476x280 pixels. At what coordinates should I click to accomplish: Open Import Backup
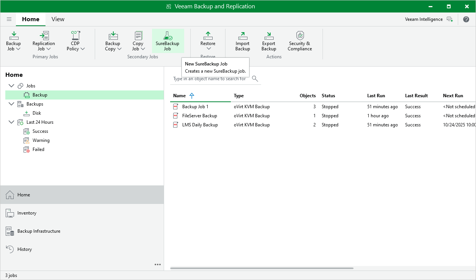point(243,40)
